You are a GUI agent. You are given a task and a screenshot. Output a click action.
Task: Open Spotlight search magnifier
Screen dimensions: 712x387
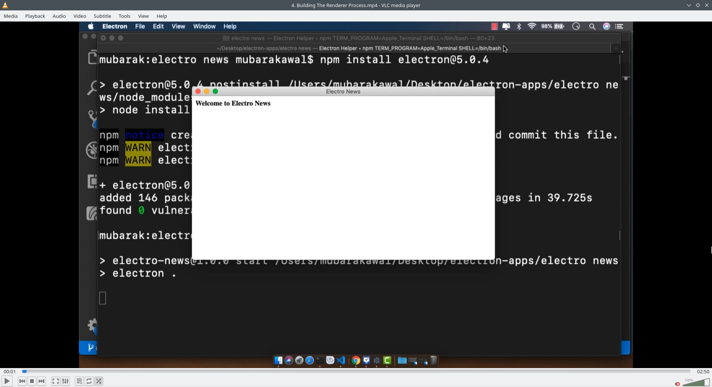592,26
